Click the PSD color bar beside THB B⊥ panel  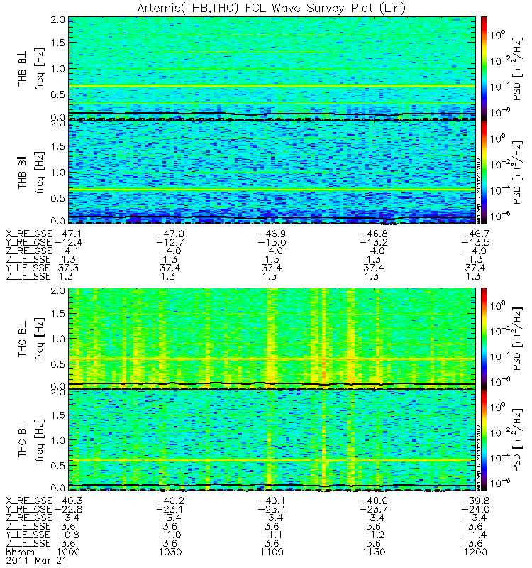pyautogui.click(x=484, y=67)
